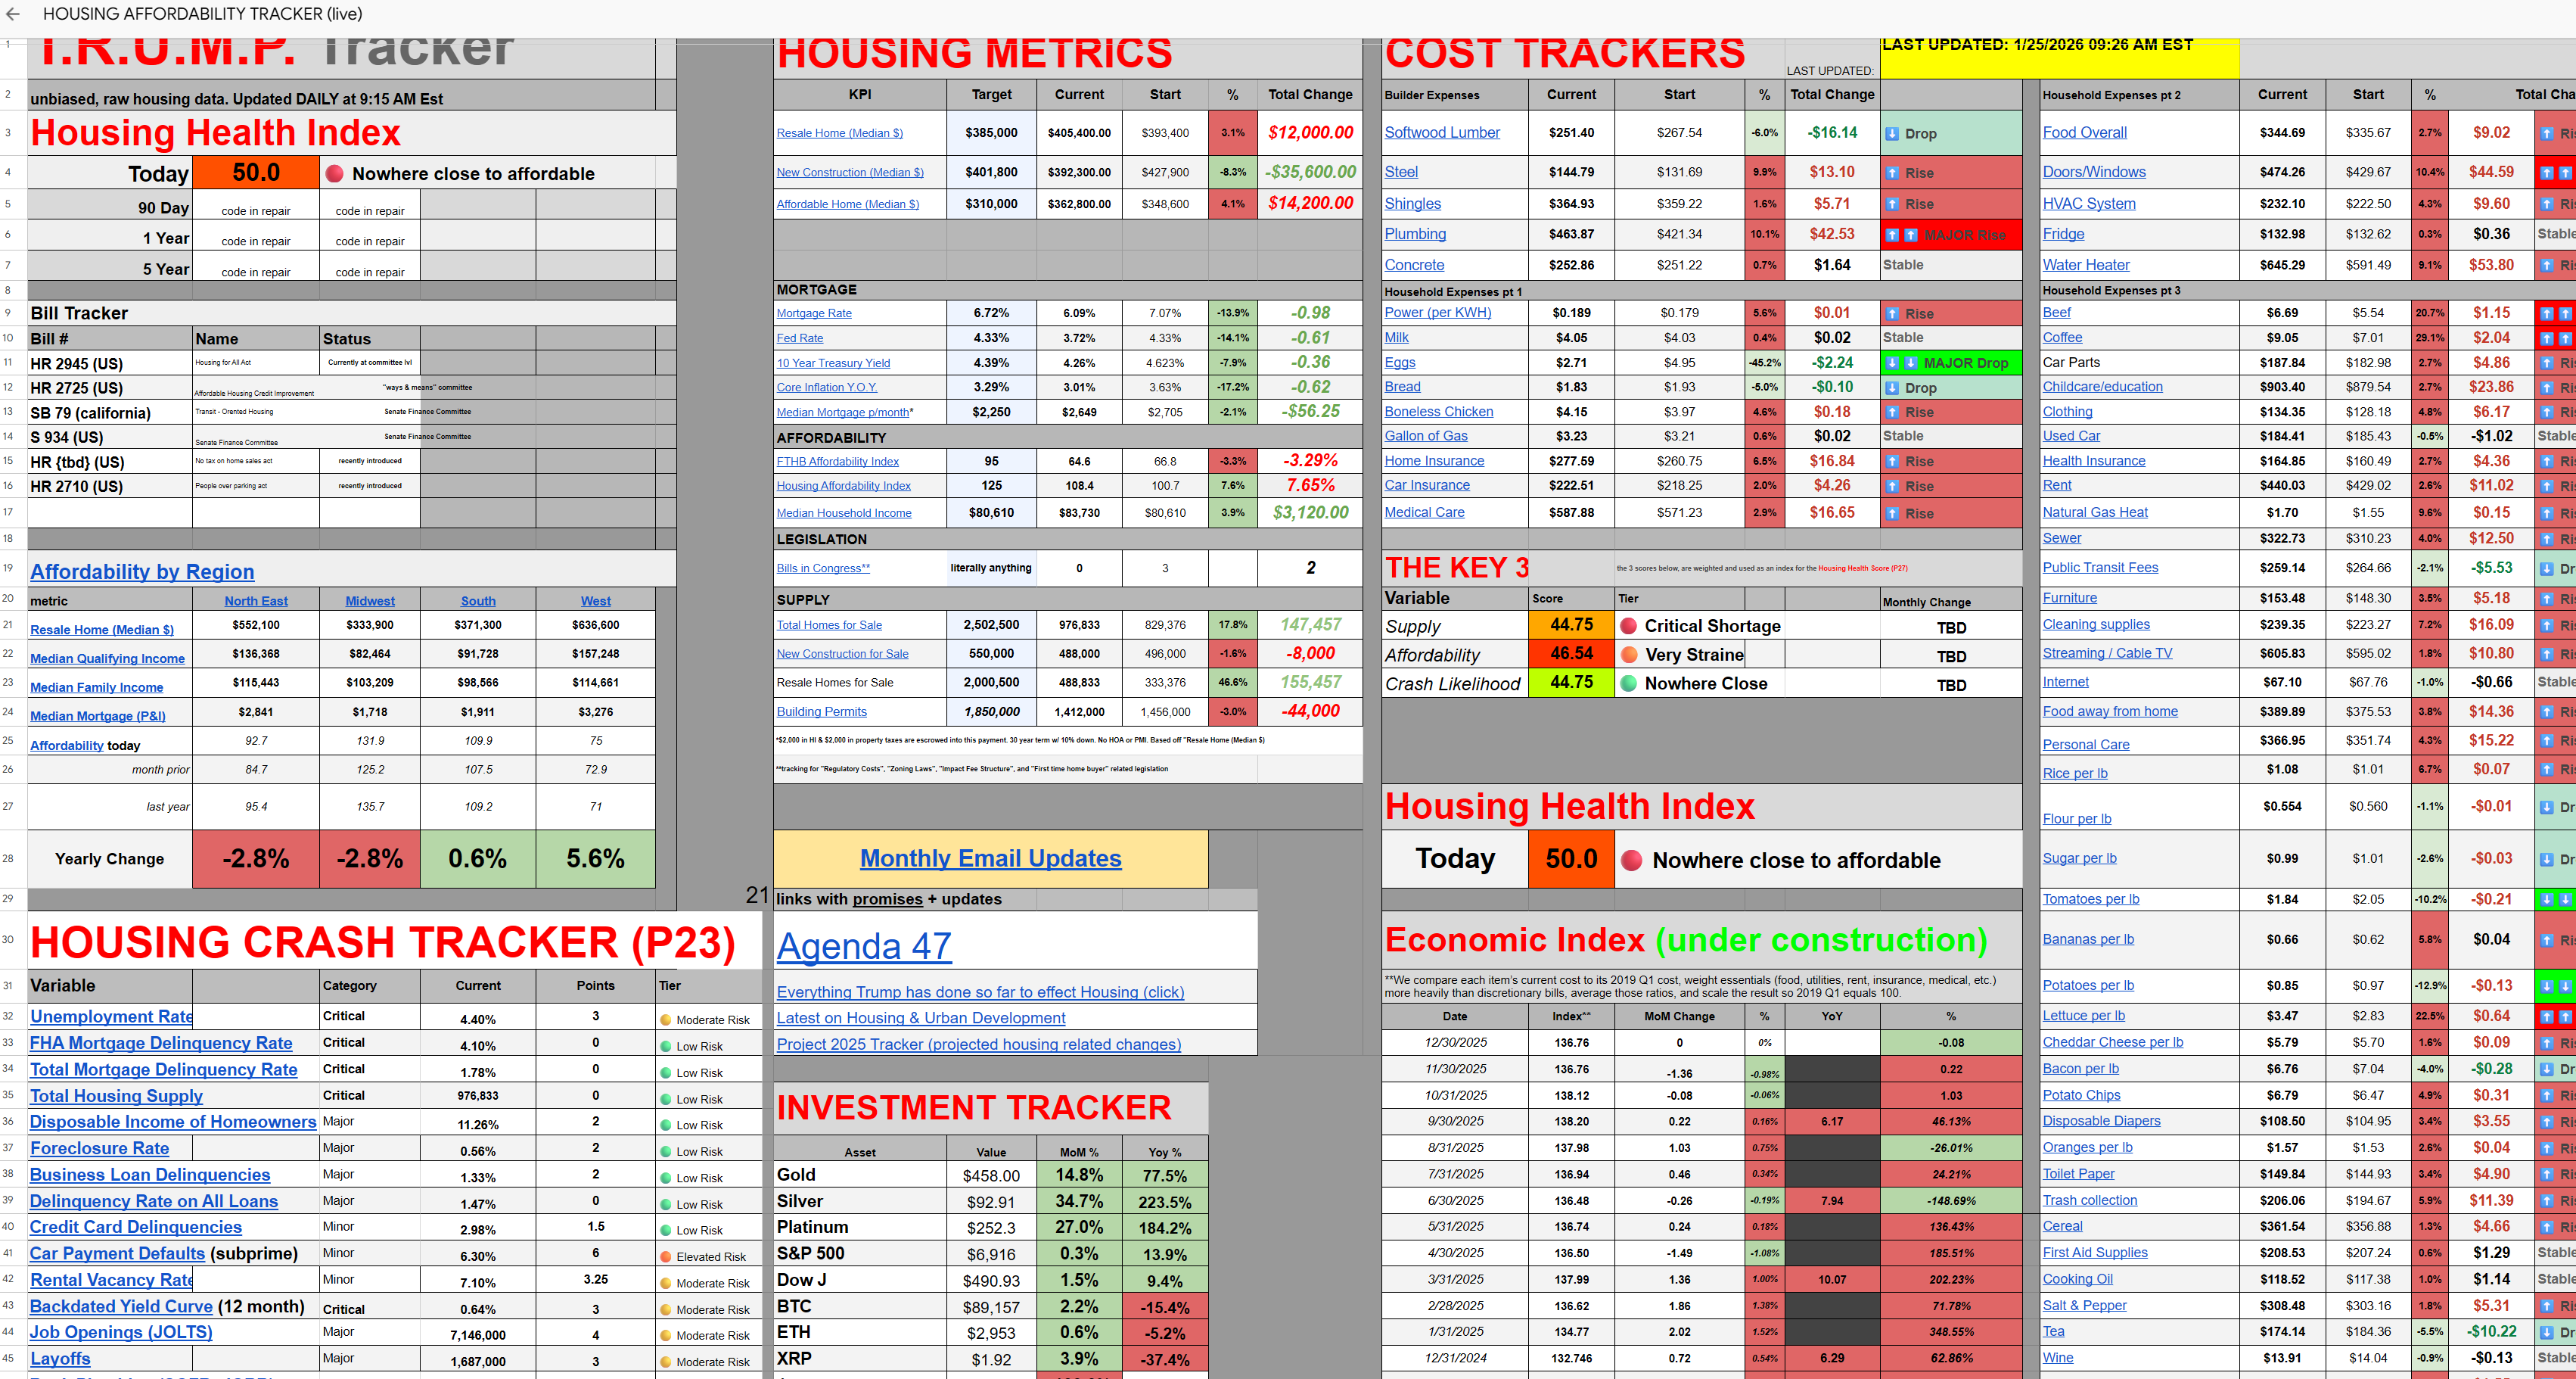Click the back arrow beside the sheet title

click(x=13, y=14)
